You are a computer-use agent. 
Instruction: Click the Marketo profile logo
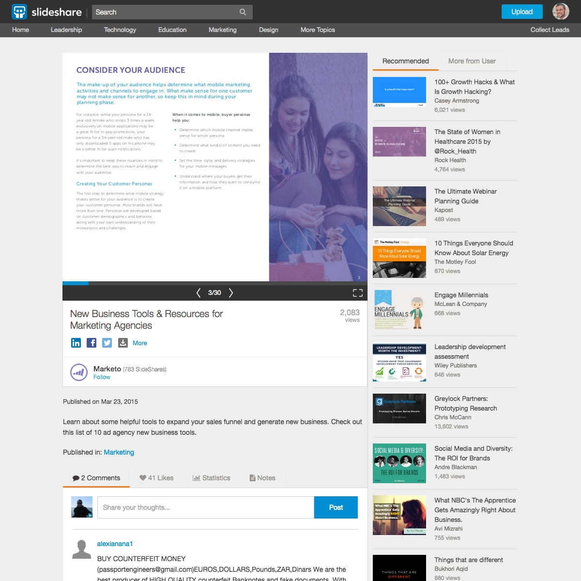pyautogui.click(x=79, y=372)
